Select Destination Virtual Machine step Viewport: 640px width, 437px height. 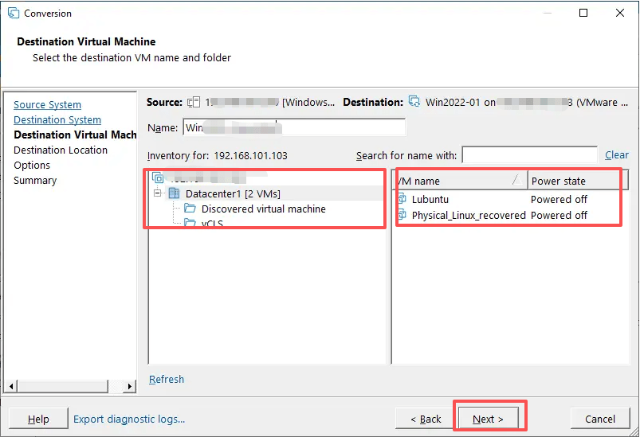75,135
